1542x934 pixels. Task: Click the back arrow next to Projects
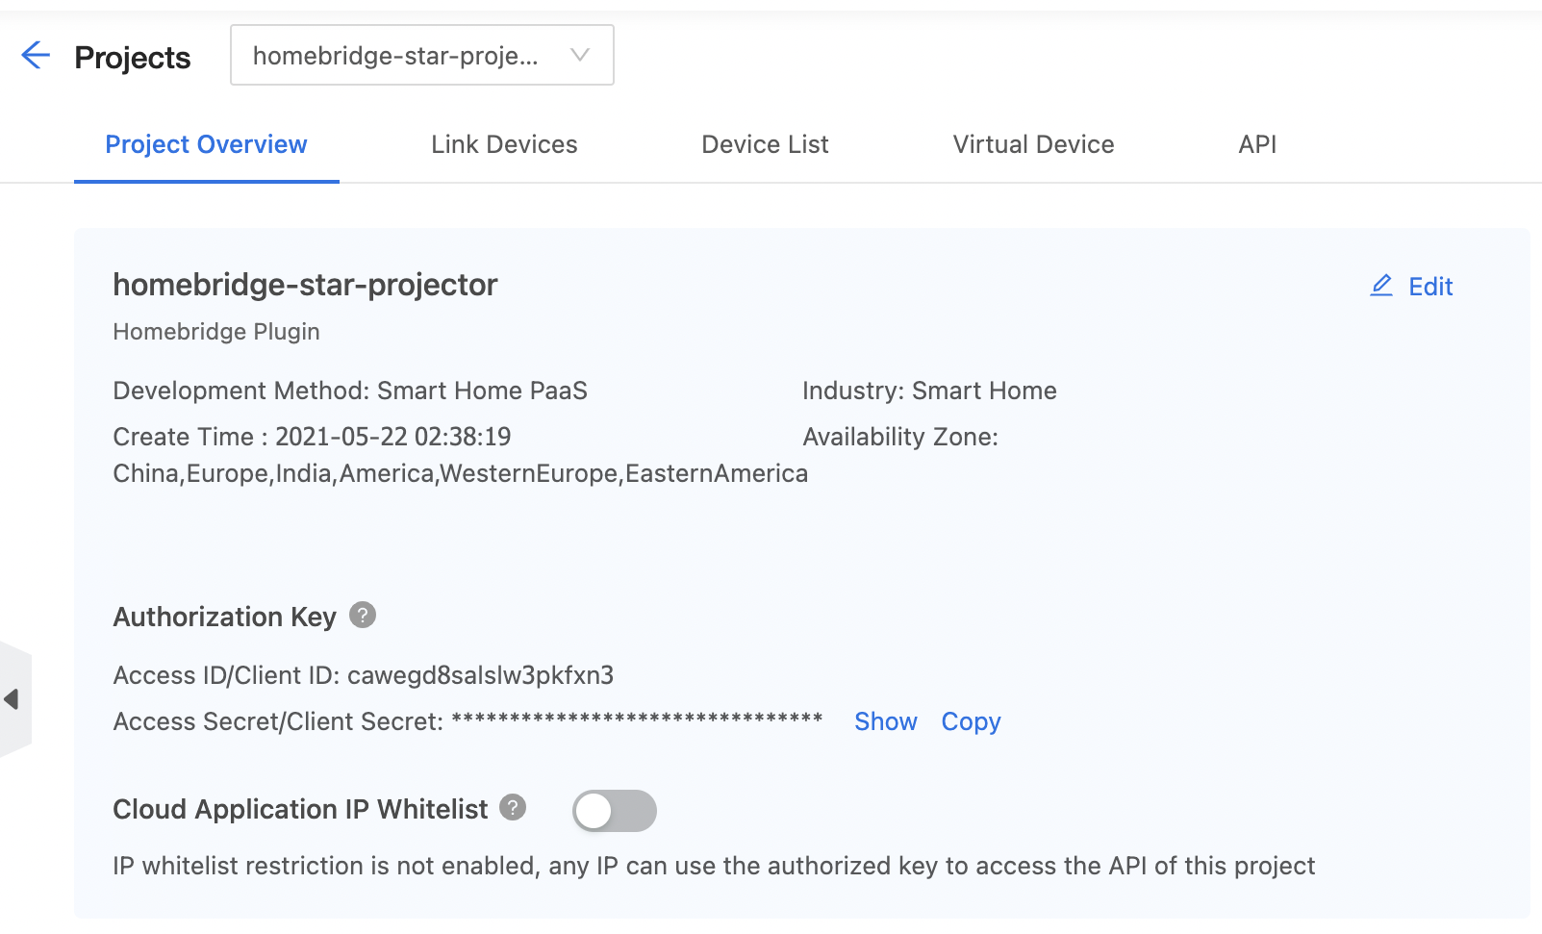(x=36, y=56)
